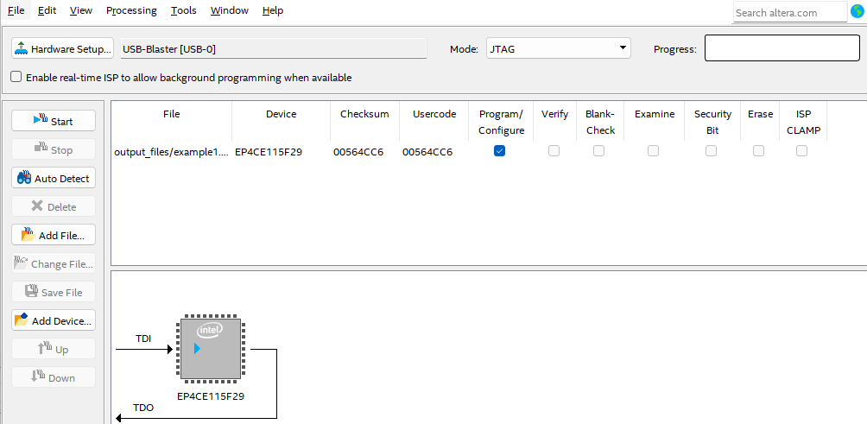Click the Auto Detect button
This screenshot has height=424, width=867.
54,178
